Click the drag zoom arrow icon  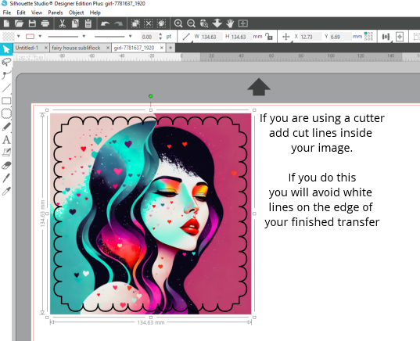(x=217, y=23)
